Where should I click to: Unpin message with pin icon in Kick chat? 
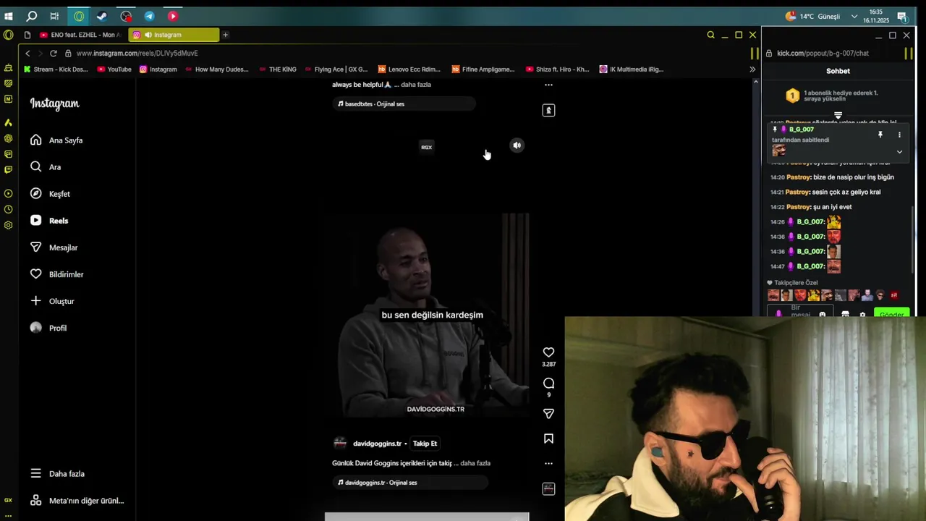[880, 135]
